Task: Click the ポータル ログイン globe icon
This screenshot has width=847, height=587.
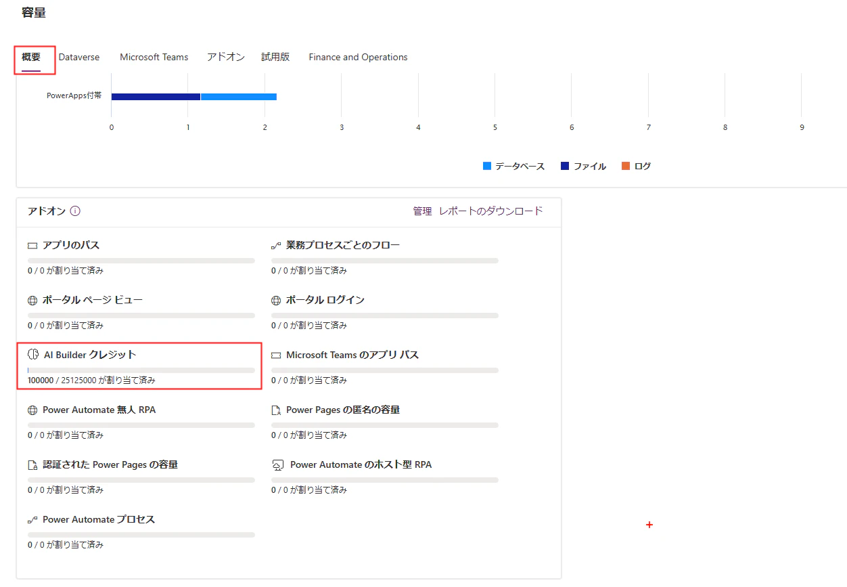Action: coord(276,301)
